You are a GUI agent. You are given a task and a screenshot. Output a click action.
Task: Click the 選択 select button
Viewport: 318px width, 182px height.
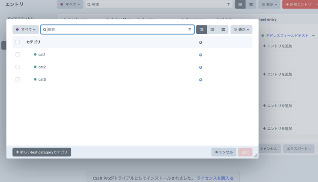click(245, 152)
